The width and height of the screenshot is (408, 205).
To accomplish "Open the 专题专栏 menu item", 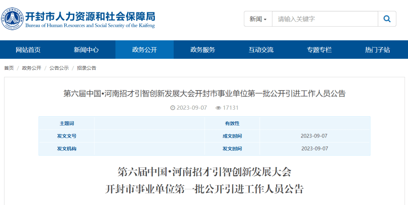I will point(319,50).
